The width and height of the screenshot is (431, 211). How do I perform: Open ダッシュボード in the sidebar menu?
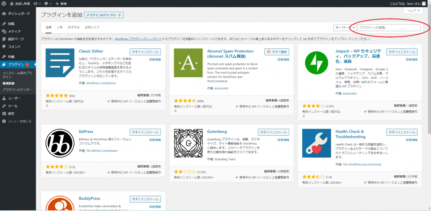coord(19,13)
